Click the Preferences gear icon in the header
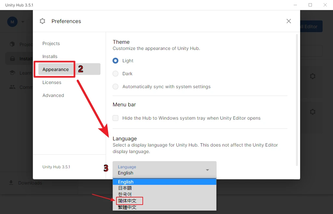The image size is (333, 214). 43,21
